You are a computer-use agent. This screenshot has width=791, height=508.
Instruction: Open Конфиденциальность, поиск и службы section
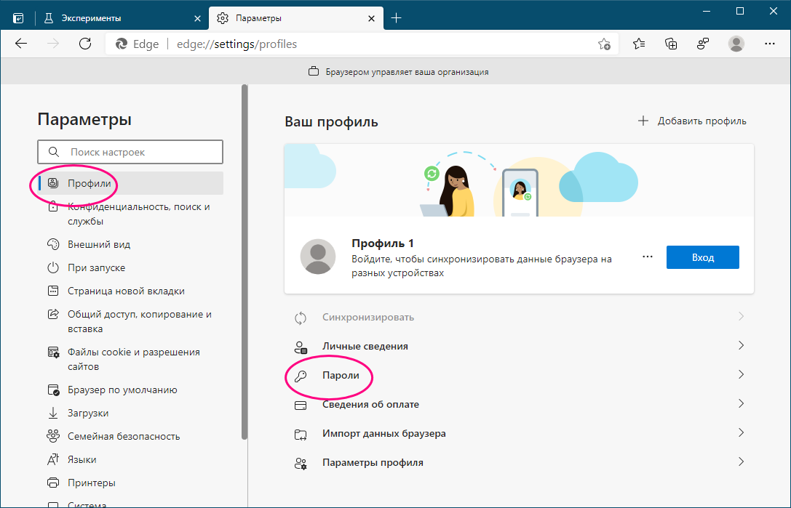pos(131,214)
